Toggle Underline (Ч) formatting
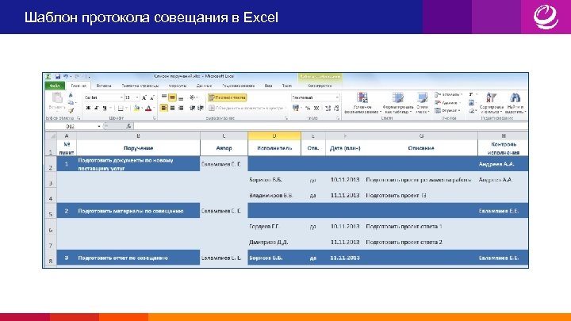571x321 pixels. pos(105,108)
